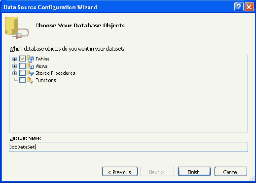Click the Finish button
The width and height of the screenshot is (256, 183).
click(x=194, y=172)
